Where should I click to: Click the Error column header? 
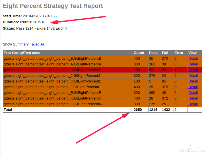pyautogui.click(x=179, y=53)
